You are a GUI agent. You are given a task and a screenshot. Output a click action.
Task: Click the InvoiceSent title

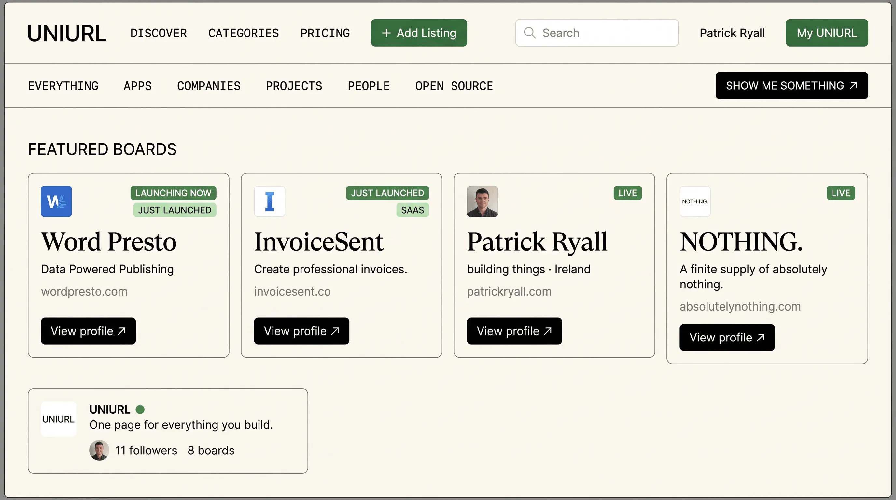pyautogui.click(x=319, y=242)
